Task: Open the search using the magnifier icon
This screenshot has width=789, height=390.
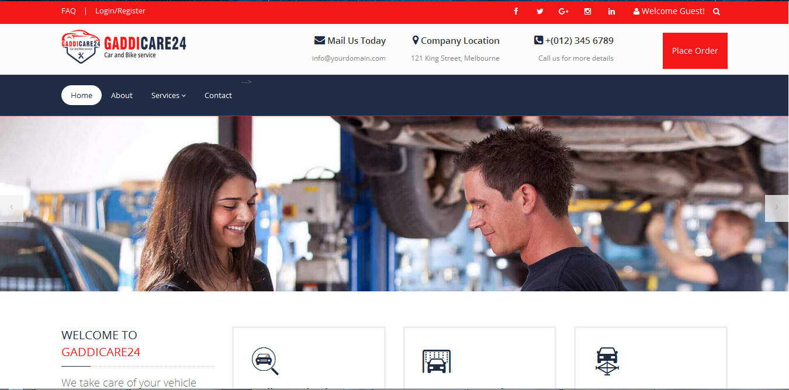Action: point(716,11)
